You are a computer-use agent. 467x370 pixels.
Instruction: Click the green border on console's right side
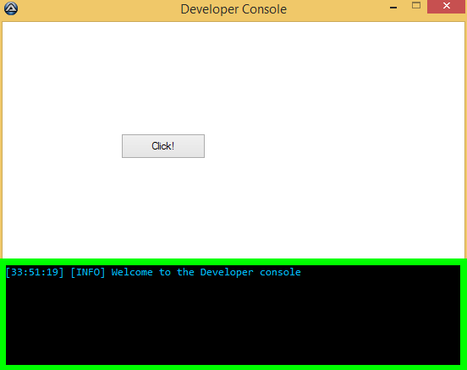[x=464, y=315]
